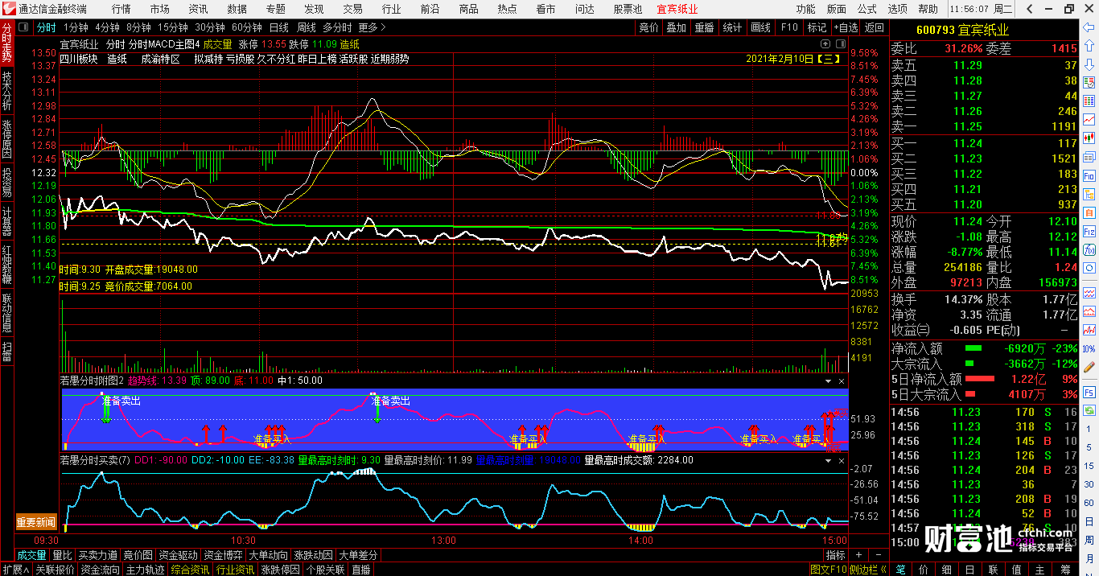Select the 资金驱动 bottom tab
Viewport: 1099px width, 576px height.
pyautogui.click(x=178, y=555)
